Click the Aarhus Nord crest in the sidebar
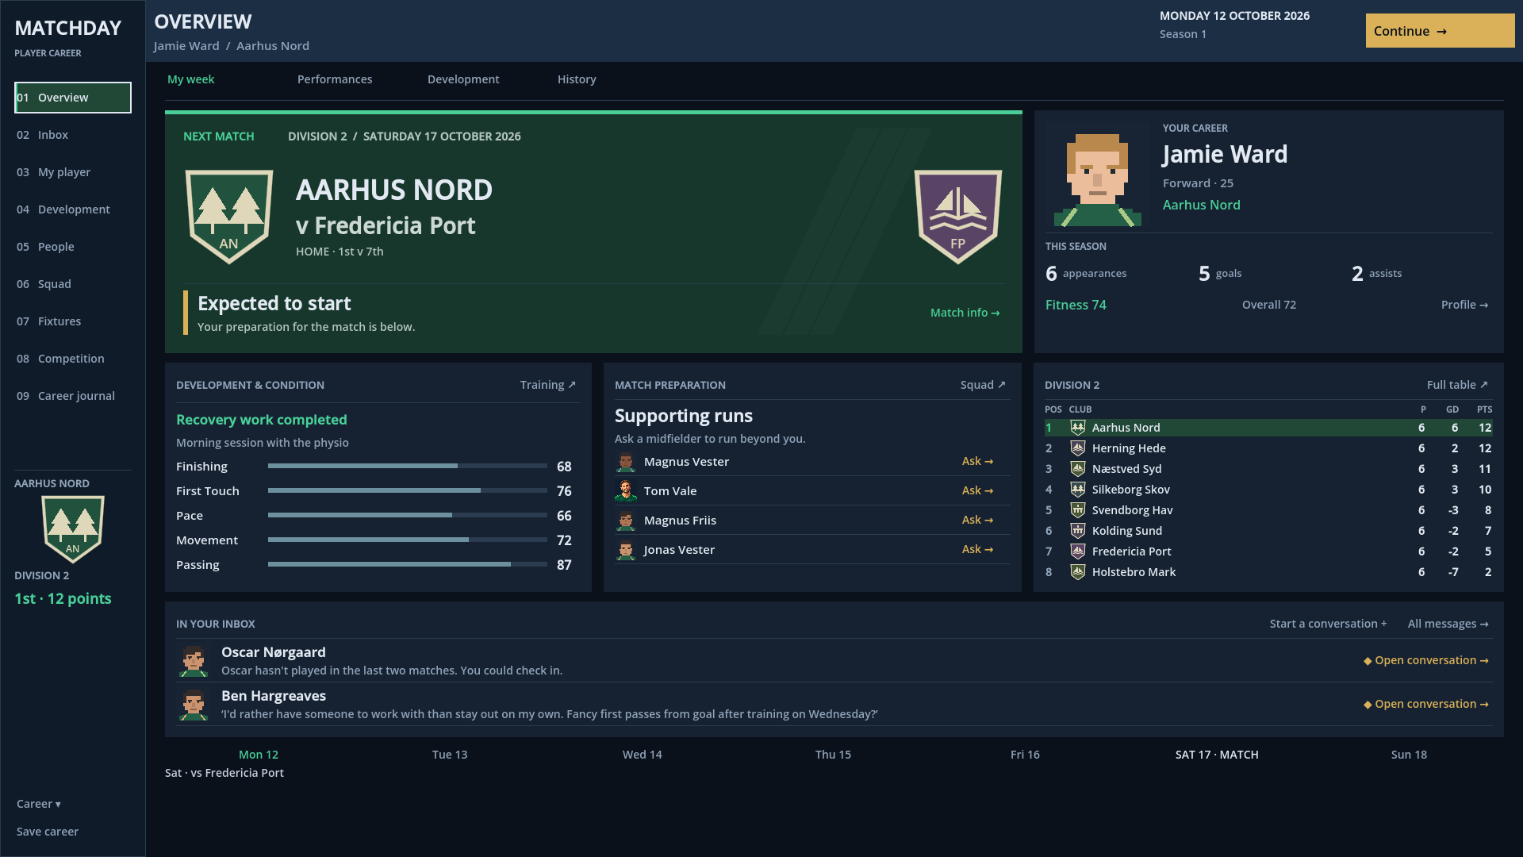Viewport: 1523px width, 857px height. (x=73, y=529)
